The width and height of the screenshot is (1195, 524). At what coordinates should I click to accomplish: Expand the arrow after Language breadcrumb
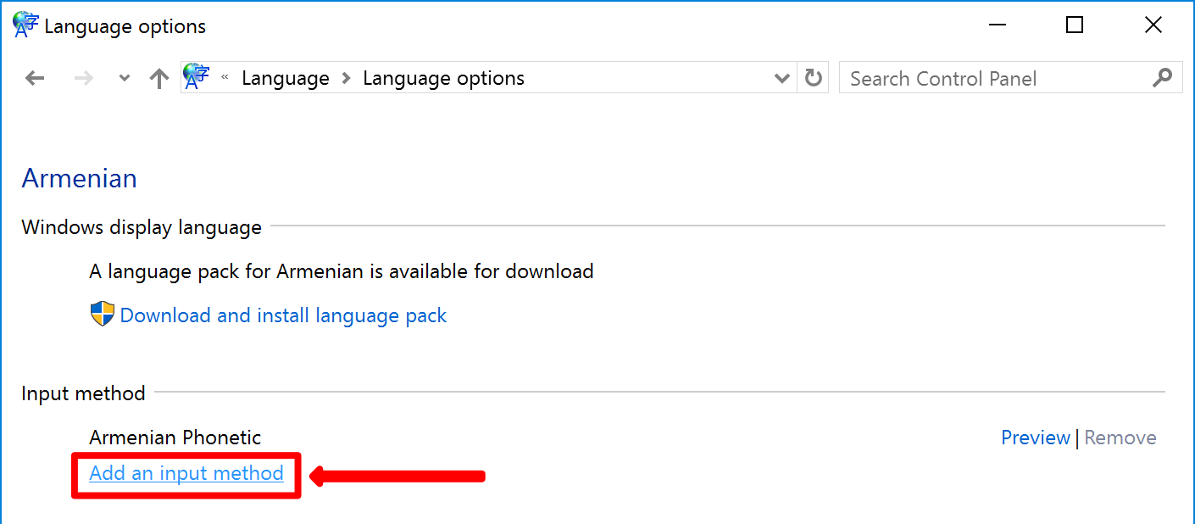346,78
